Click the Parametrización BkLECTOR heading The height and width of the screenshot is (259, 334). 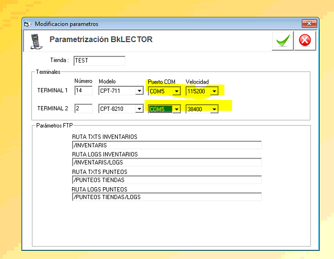tap(101, 39)
